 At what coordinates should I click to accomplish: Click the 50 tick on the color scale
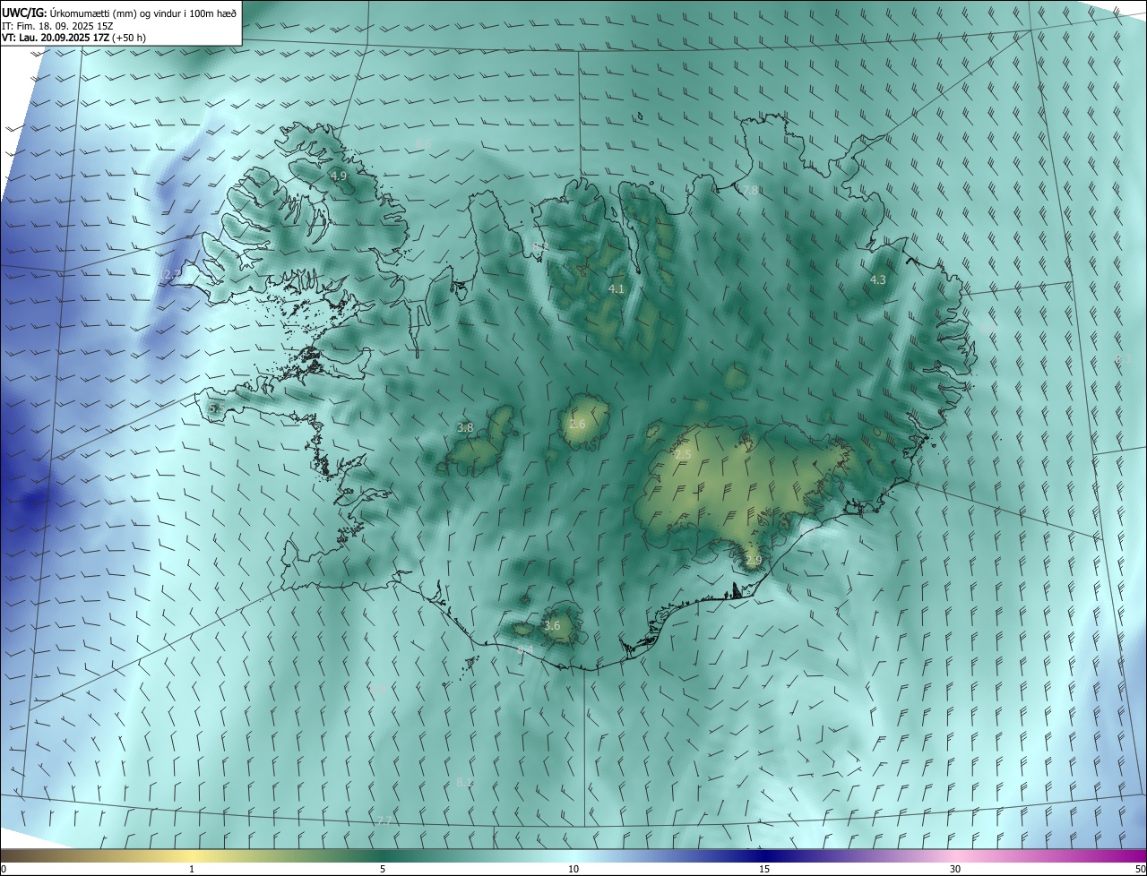point(1140,869)
